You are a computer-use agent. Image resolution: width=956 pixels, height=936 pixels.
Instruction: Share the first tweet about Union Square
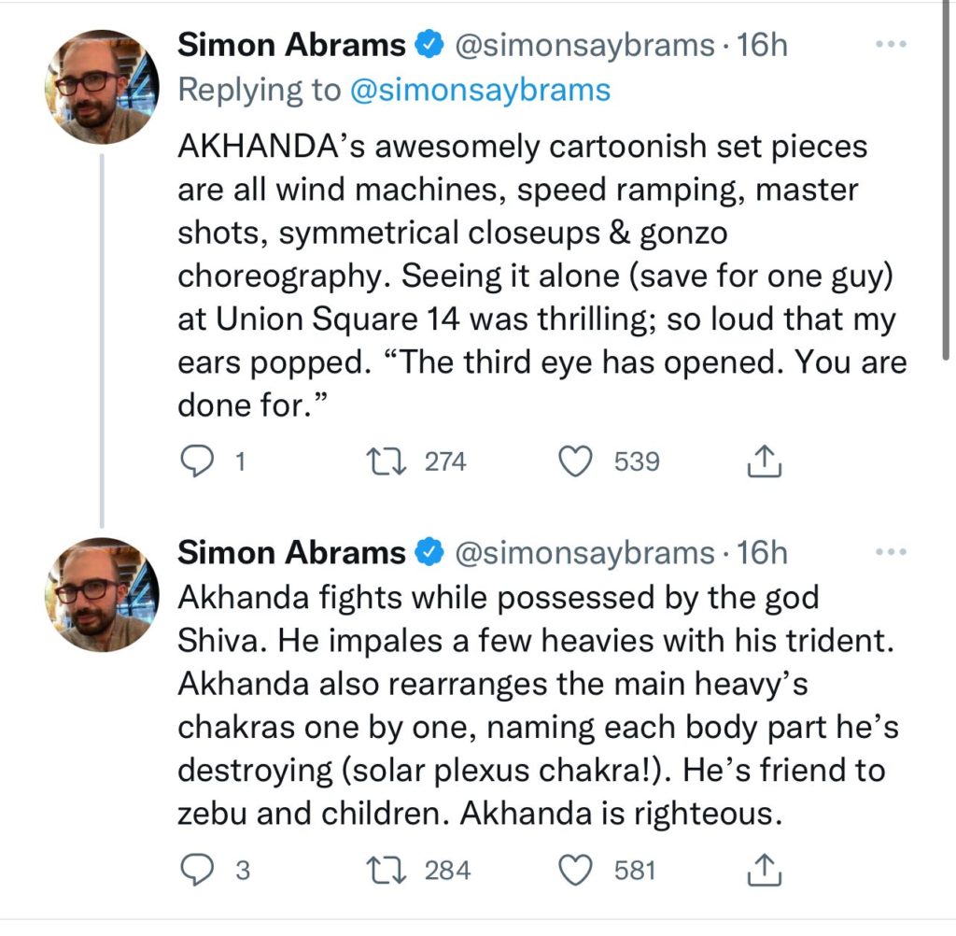765,461
